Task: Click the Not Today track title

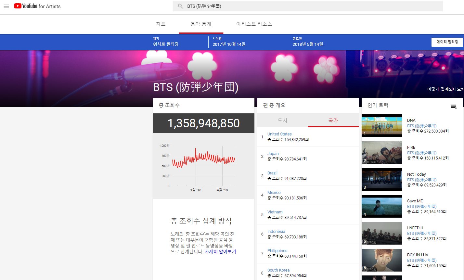Action: click(416, 174)
